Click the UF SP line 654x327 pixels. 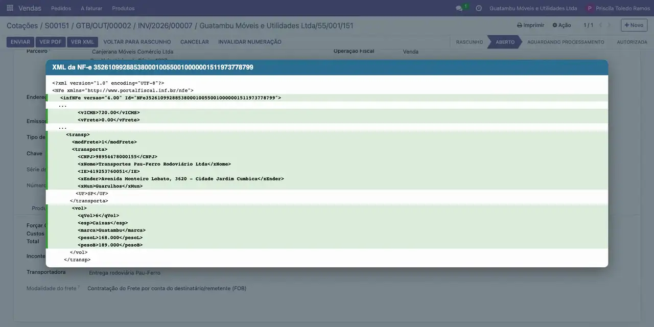click(92, 194)
